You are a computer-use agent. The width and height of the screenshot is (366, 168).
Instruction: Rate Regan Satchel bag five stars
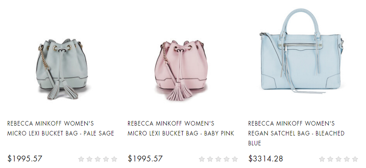[355, 159]
